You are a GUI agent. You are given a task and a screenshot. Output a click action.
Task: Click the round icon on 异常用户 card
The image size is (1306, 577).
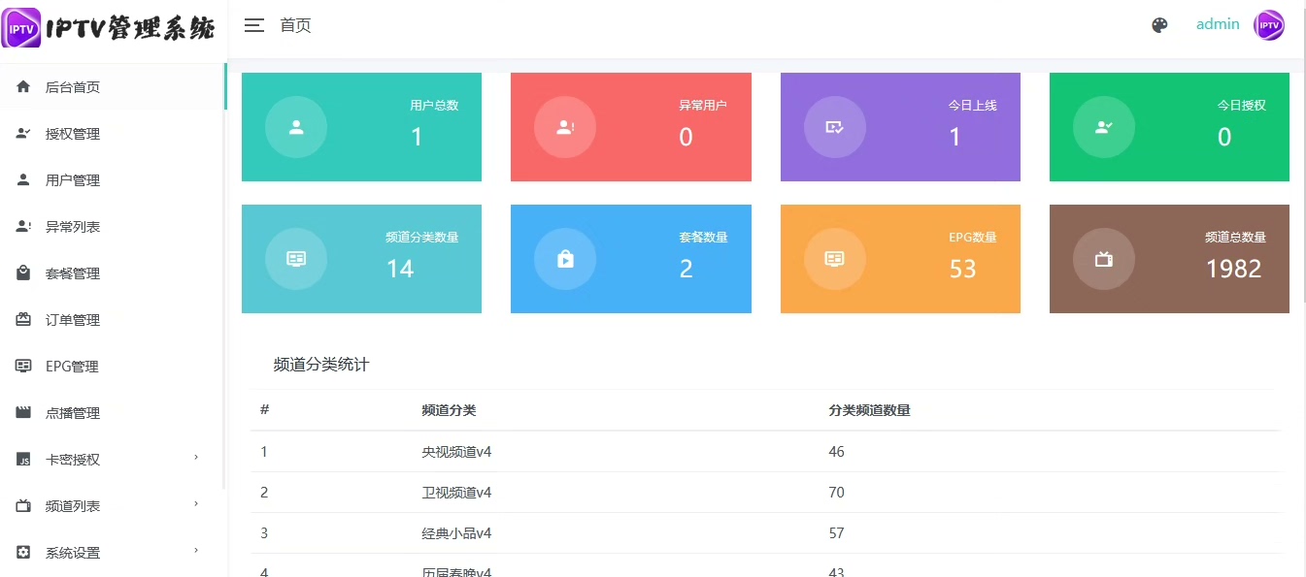pos(565,127)
